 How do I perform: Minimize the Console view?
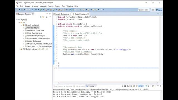tap(158, 86)
